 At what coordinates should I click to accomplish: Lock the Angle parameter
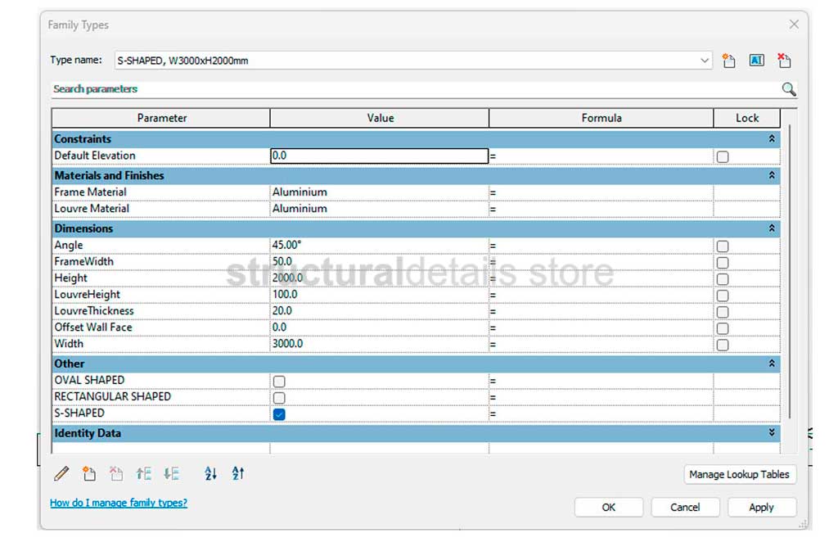723,246
